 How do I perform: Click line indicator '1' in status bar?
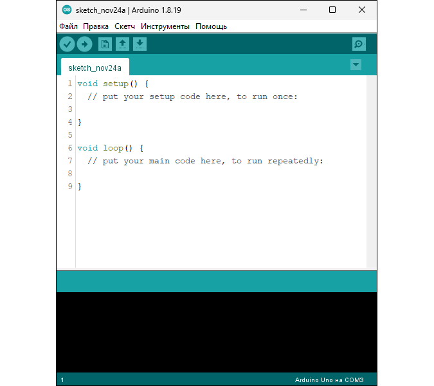point(62,380)
